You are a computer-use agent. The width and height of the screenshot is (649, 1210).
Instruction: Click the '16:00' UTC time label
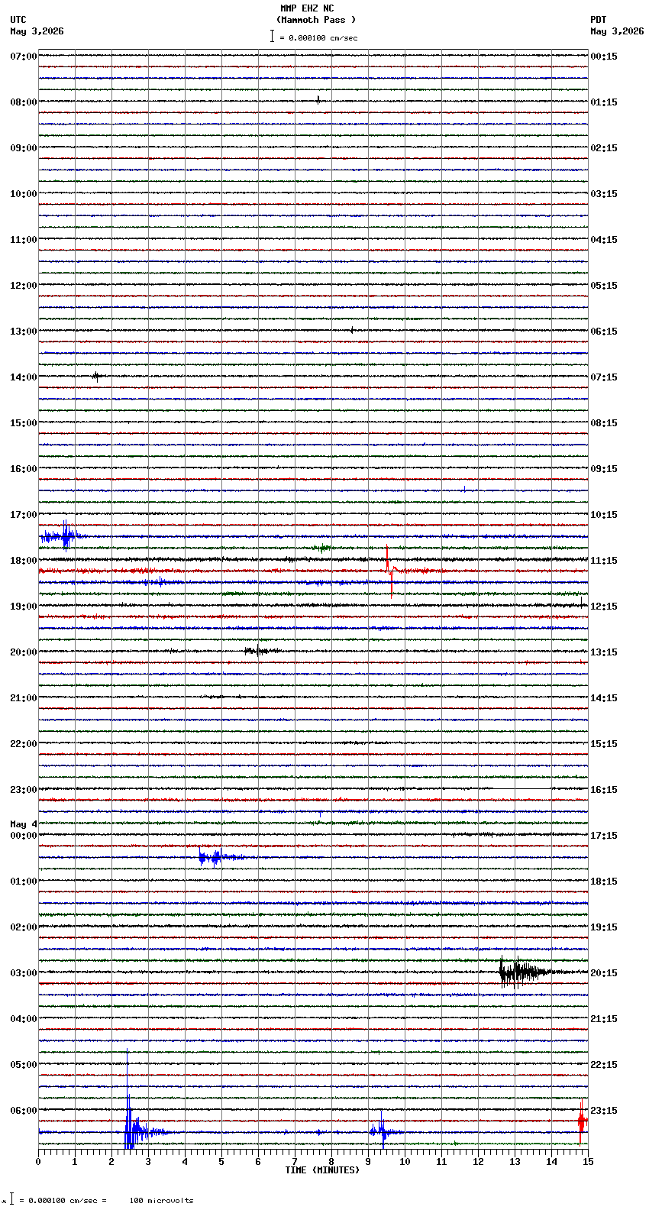pos(24,469)
